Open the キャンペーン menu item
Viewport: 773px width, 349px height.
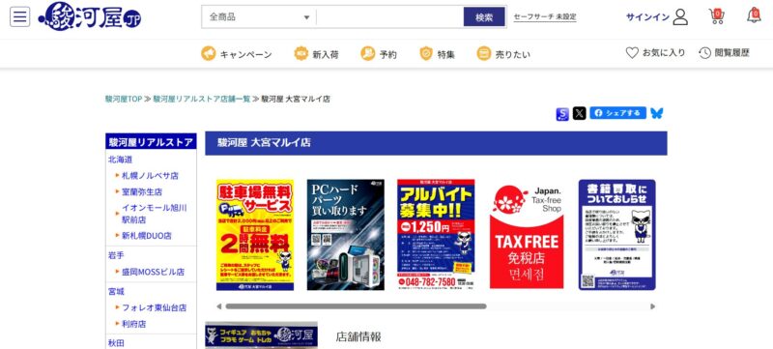pyautogui.click(x=237, y=54)
